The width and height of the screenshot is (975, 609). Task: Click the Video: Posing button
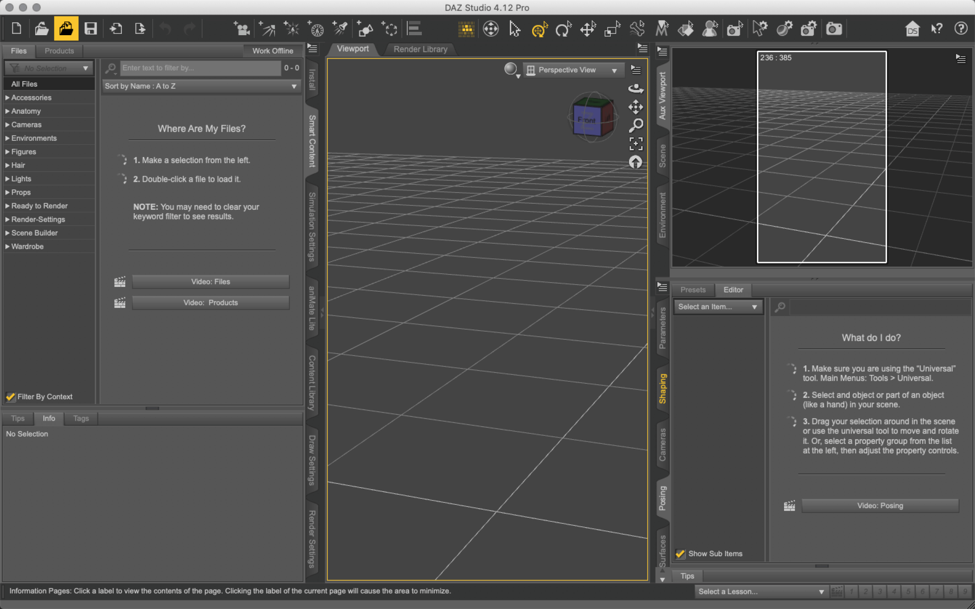[x=880, y=505]
